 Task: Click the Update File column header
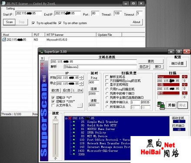(x=109, y=35)
